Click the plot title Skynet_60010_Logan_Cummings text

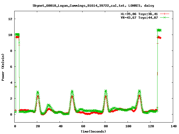tap(93, 6)
